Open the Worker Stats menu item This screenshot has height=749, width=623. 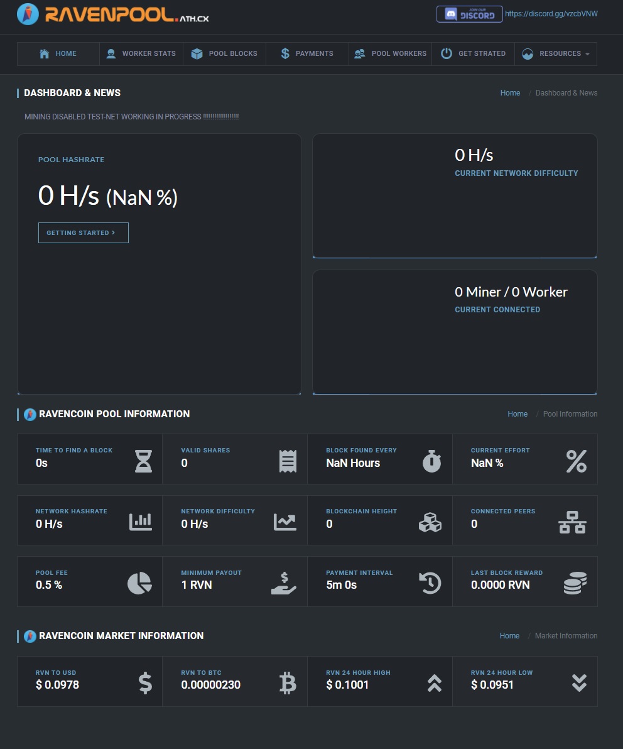(141, 54)
